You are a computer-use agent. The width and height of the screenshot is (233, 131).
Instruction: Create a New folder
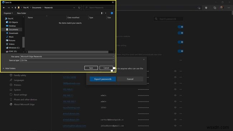click(x=22, y=13)
